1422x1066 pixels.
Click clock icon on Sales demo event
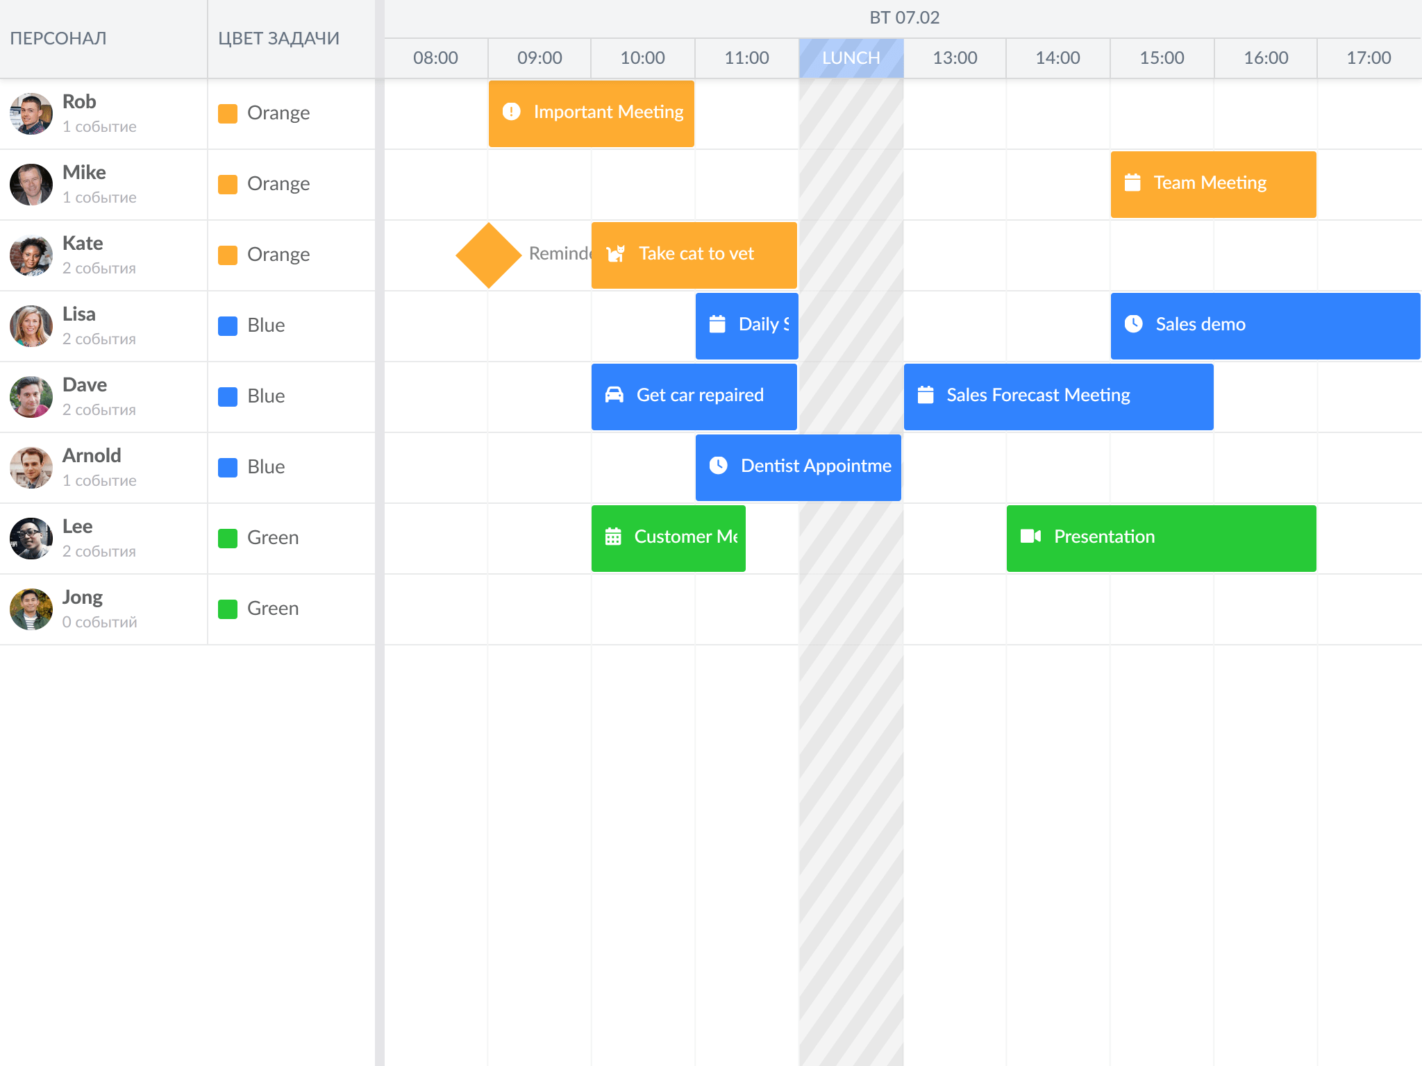[1134, 324]
